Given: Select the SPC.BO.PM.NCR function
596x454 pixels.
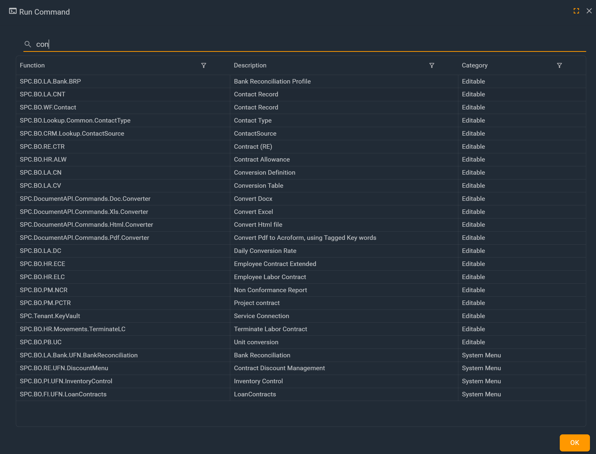Looking at the screenshot, I should [x=44, y=290].
